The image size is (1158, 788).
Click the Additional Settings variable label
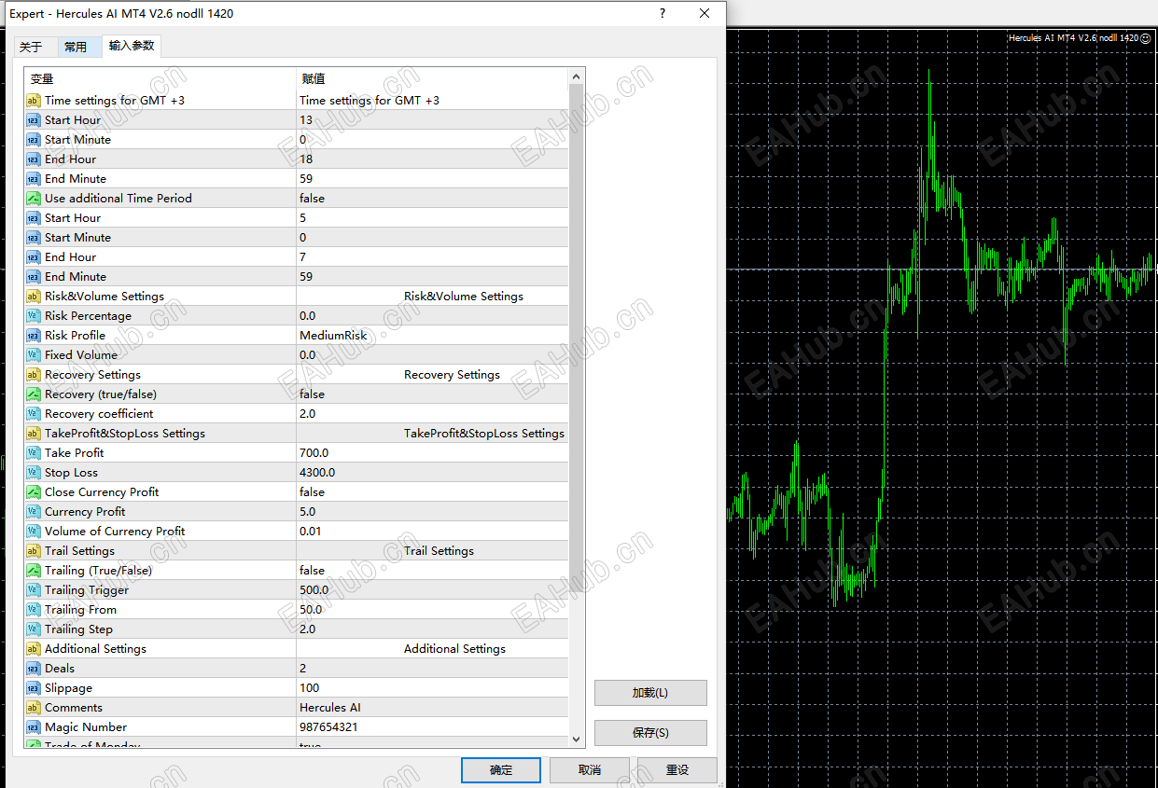[95, 649]
